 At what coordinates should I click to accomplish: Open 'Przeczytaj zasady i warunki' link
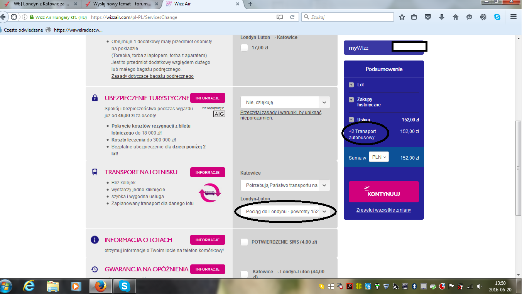pos(281,115)
